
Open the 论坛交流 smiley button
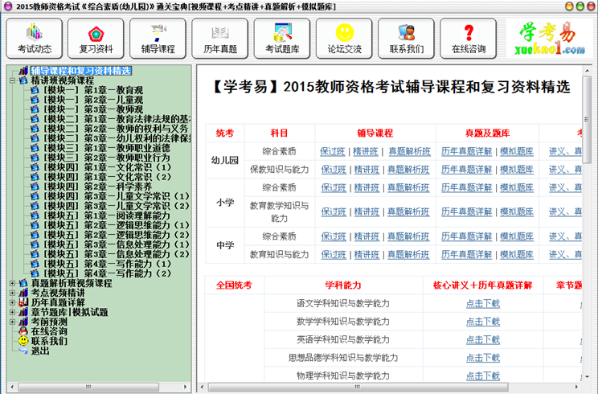tap(344, 39)
